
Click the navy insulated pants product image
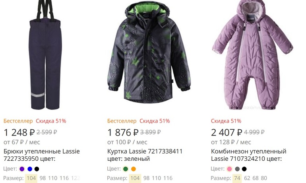click(x=46, y=56)
